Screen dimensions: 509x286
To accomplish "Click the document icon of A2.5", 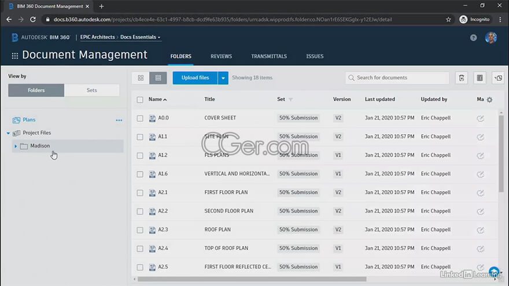I will coord(152,267).
